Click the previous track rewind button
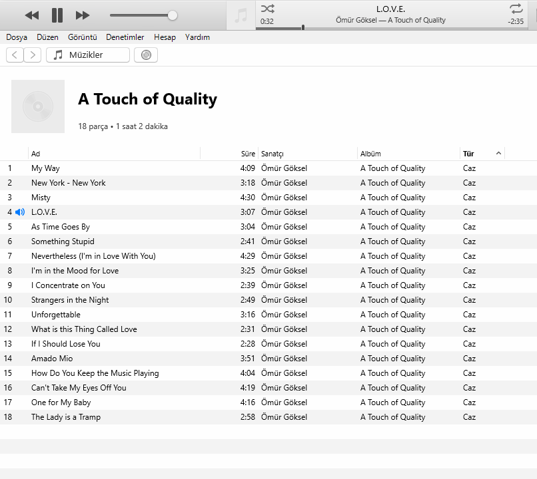The height and width of the screenshot is (479, 537). pos(32,15)
